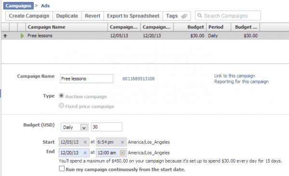Screen dimensions: 289x176
Task: Click the up arrow icon in Free lessons row
Action: pos(5,36)
